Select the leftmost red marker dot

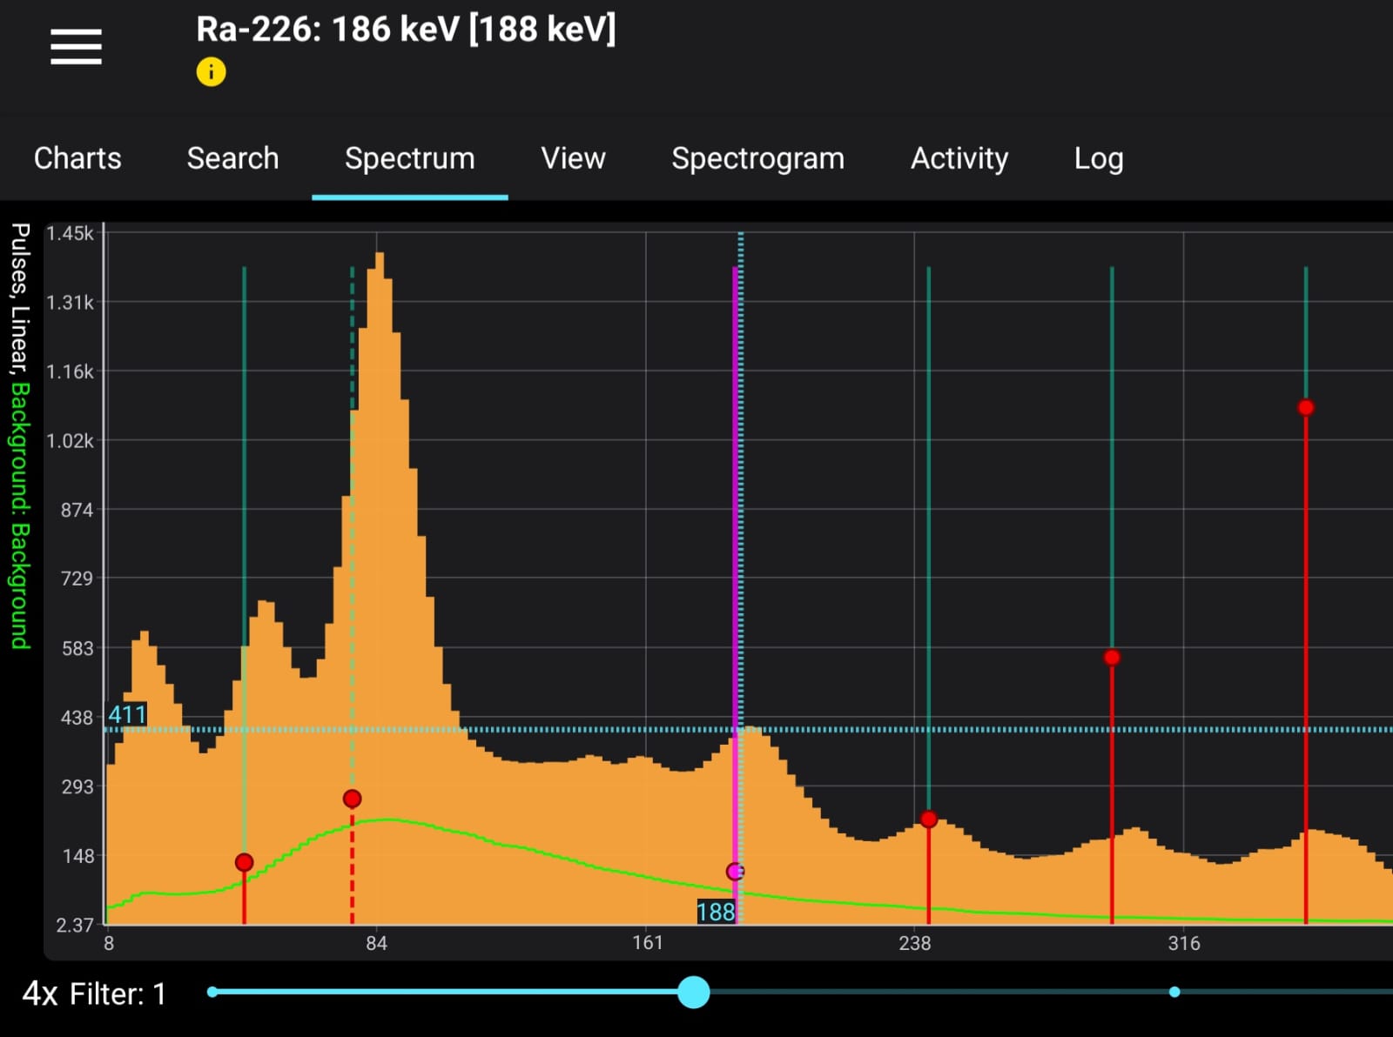(244, 862)
